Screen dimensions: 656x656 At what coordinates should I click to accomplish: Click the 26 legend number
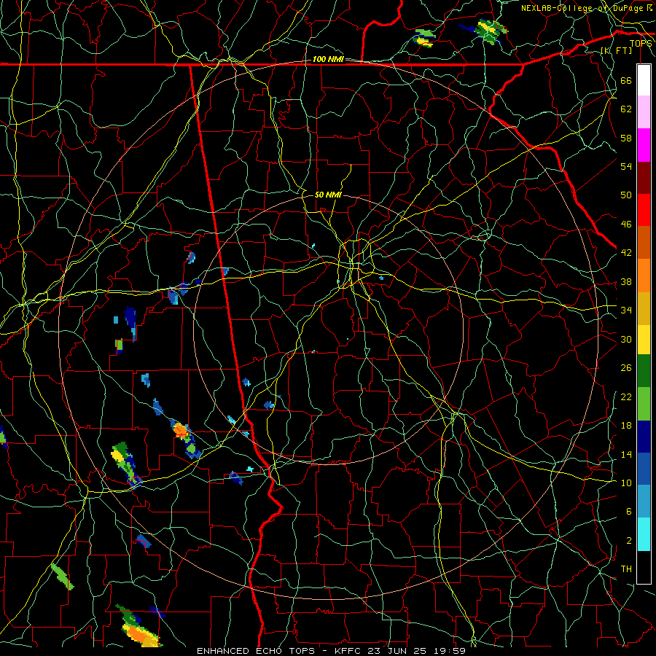(626, 368)
